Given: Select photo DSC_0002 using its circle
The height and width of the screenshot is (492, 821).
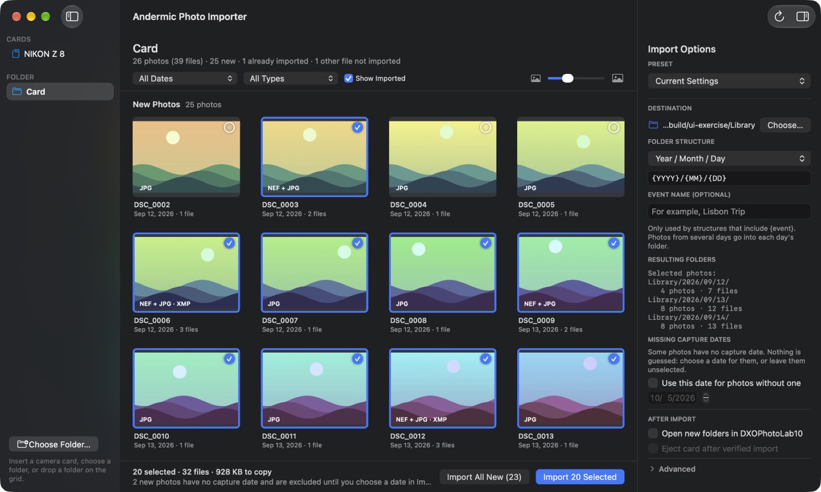Looking at the screenshot, I should coord(229,128).
